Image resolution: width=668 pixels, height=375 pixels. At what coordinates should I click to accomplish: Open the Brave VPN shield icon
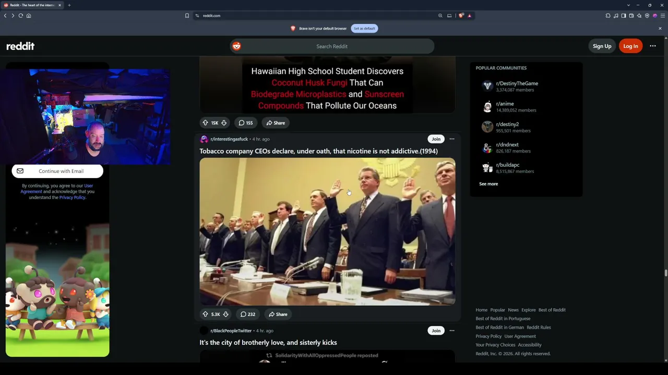(x=647, y=16)
